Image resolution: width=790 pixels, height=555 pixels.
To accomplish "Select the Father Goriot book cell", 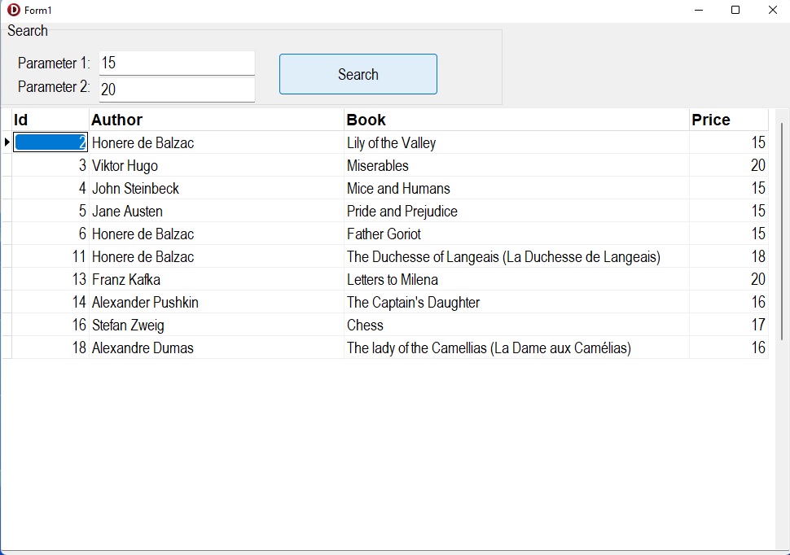I will coord(384,234).
